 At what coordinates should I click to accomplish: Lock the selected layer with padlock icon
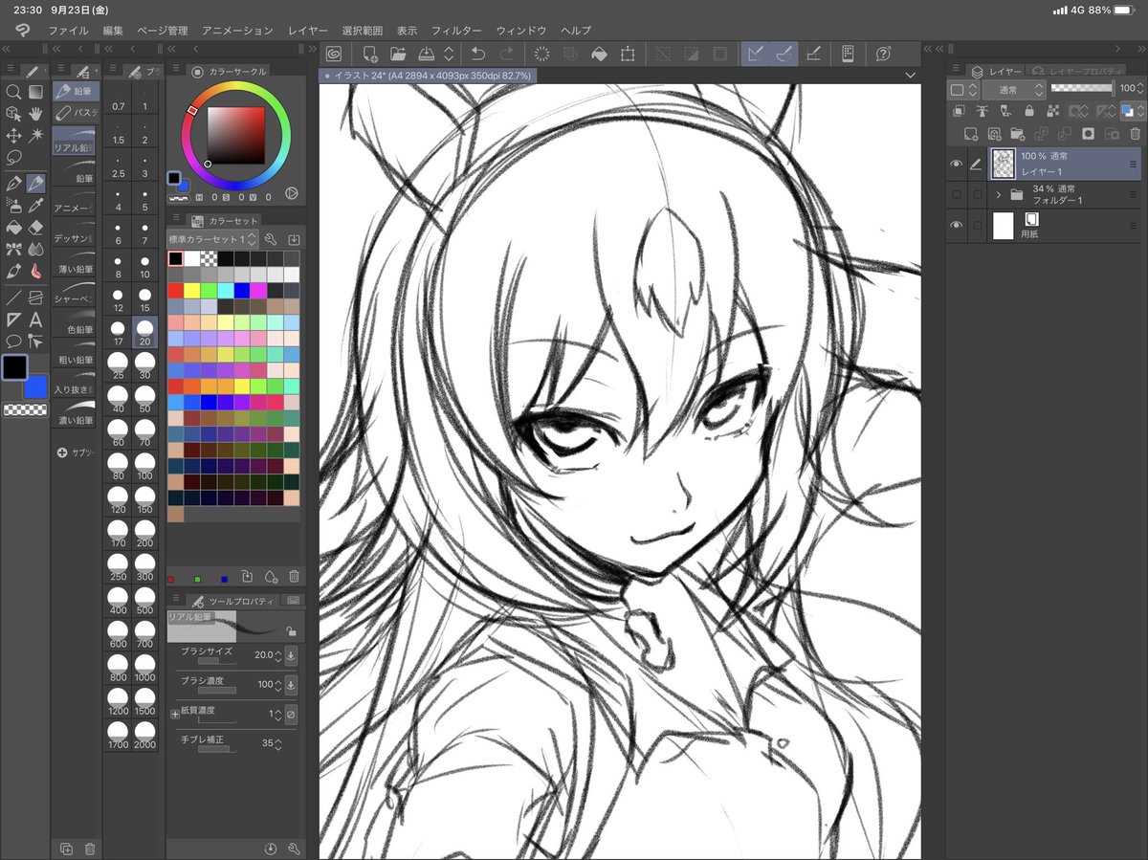pos(1030,112)
